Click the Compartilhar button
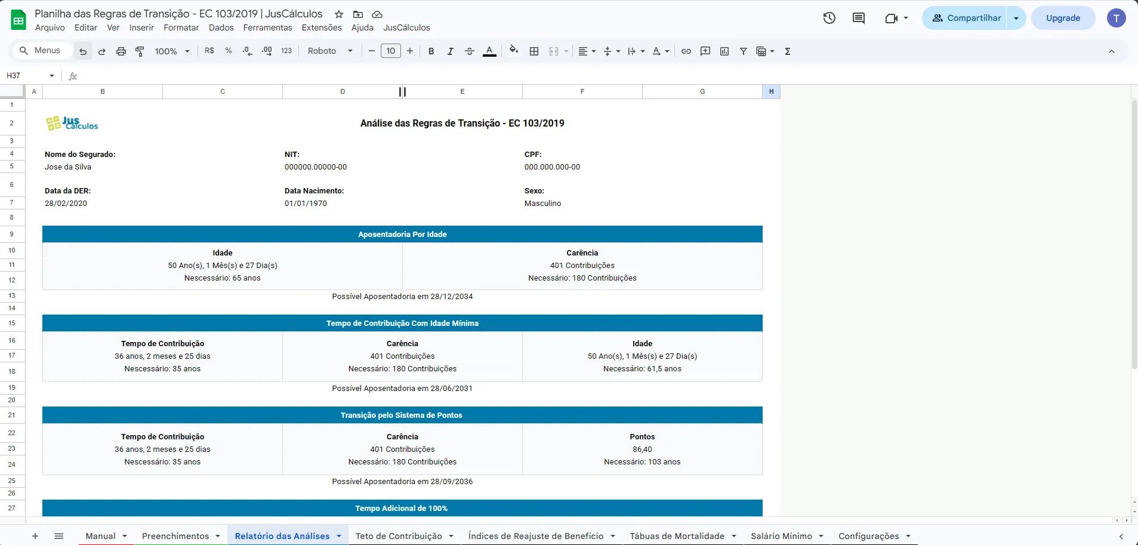The image size is (1138, 545). coord(966,18)
